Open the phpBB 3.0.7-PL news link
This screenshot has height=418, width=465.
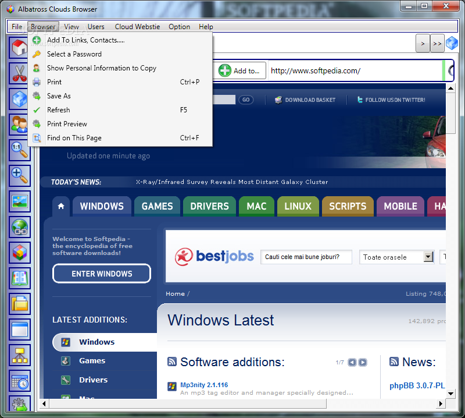tap(417, 385)
